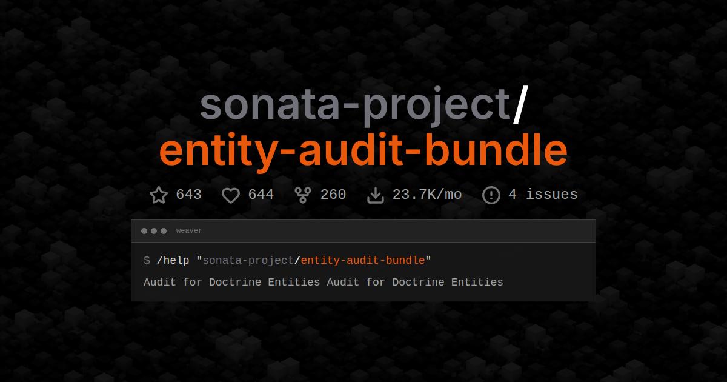Click the "$" terminal prompt symbol
This screenshot has width=727, height=382.
coord(147,261)
